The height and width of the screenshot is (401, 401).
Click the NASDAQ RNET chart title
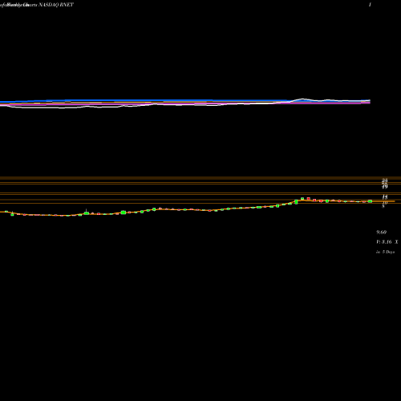pyautogui.click(x=56, y=5)
